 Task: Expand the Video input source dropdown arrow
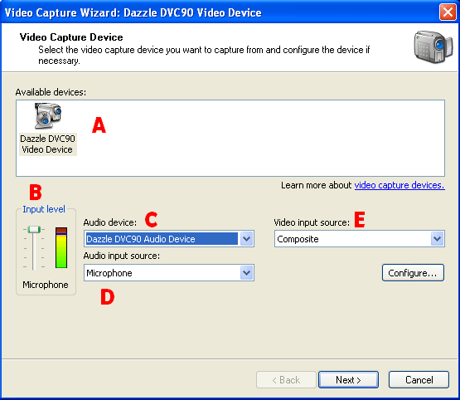437,239
